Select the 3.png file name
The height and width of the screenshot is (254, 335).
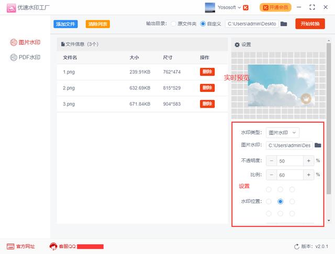tap(69, 104)
